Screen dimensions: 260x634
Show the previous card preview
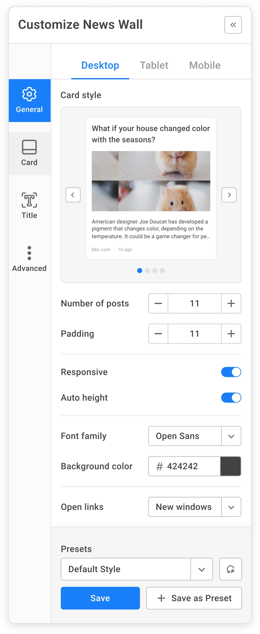point(73,195)
